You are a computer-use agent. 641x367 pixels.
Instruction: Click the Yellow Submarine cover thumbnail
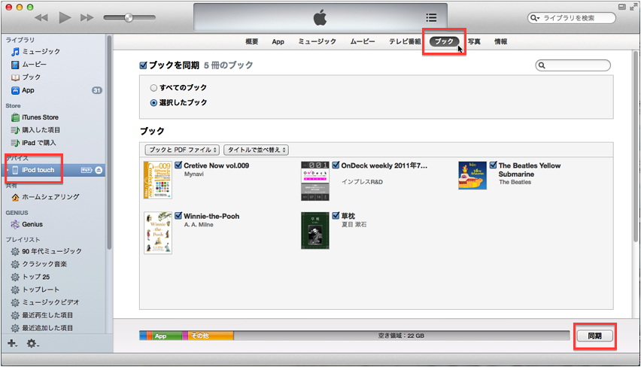pyautogui.click(x=472, y=175)
